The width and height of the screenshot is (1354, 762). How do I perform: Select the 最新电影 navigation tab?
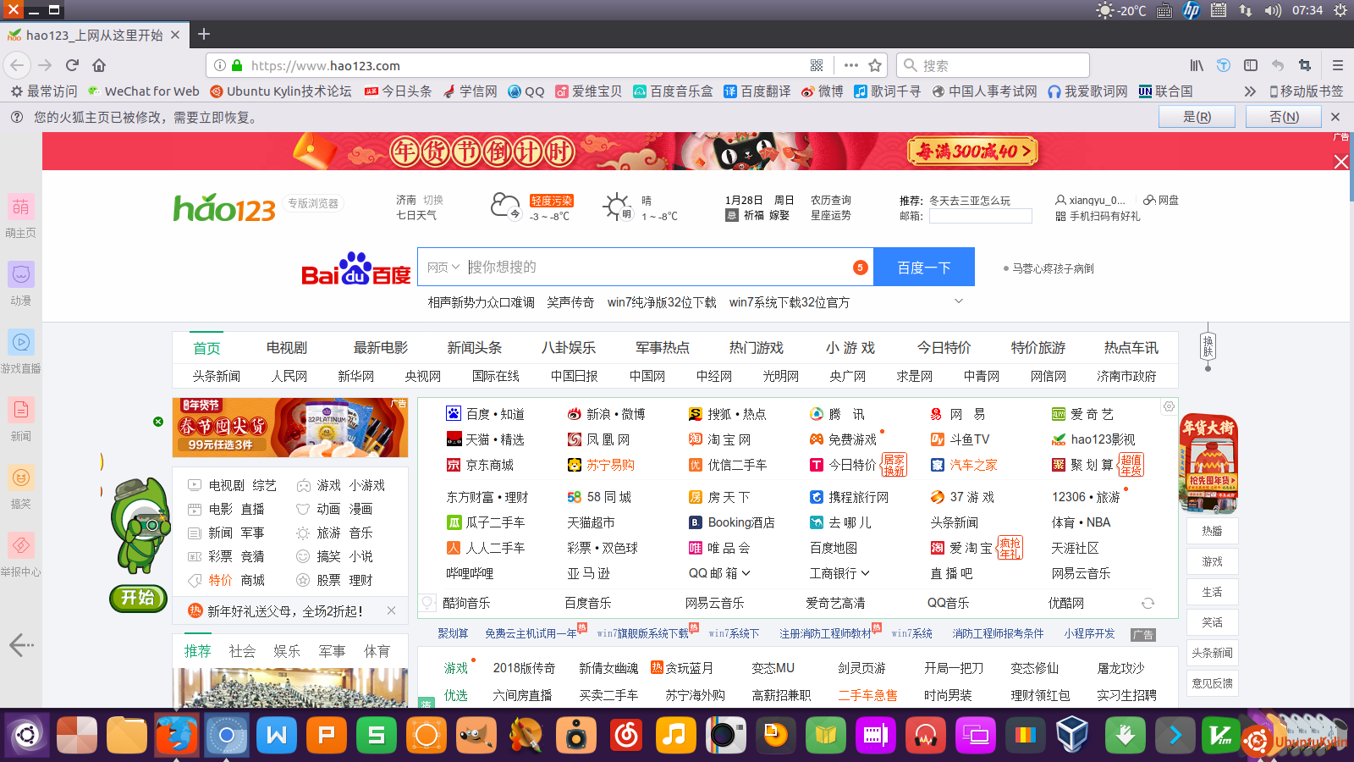click(381, 348)
